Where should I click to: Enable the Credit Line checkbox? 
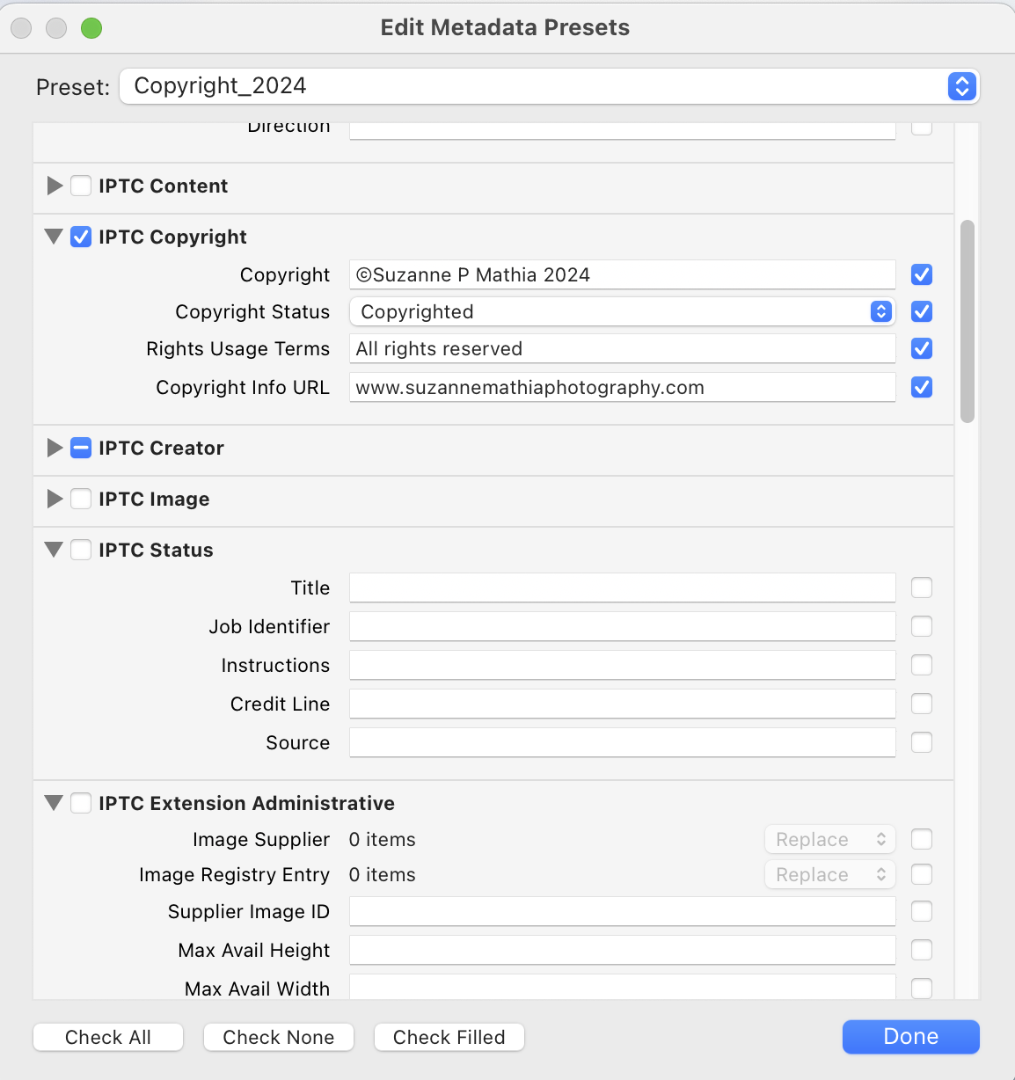(x=922, y=704)
